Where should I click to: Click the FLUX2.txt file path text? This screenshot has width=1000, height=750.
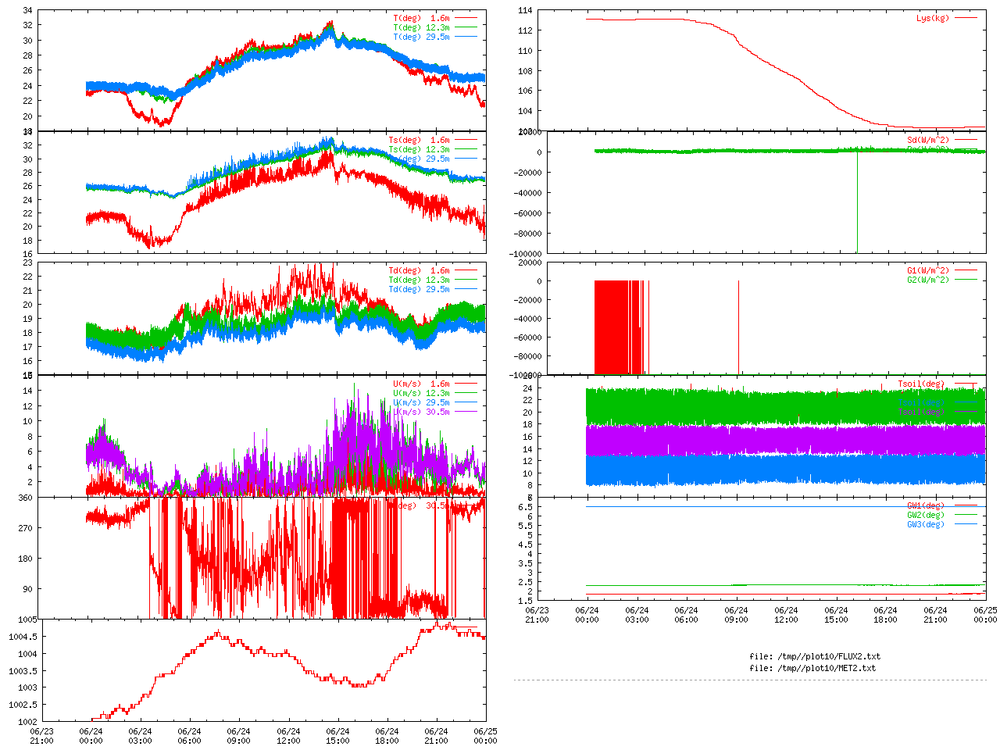pyautogui.click(x=814, y=656)
